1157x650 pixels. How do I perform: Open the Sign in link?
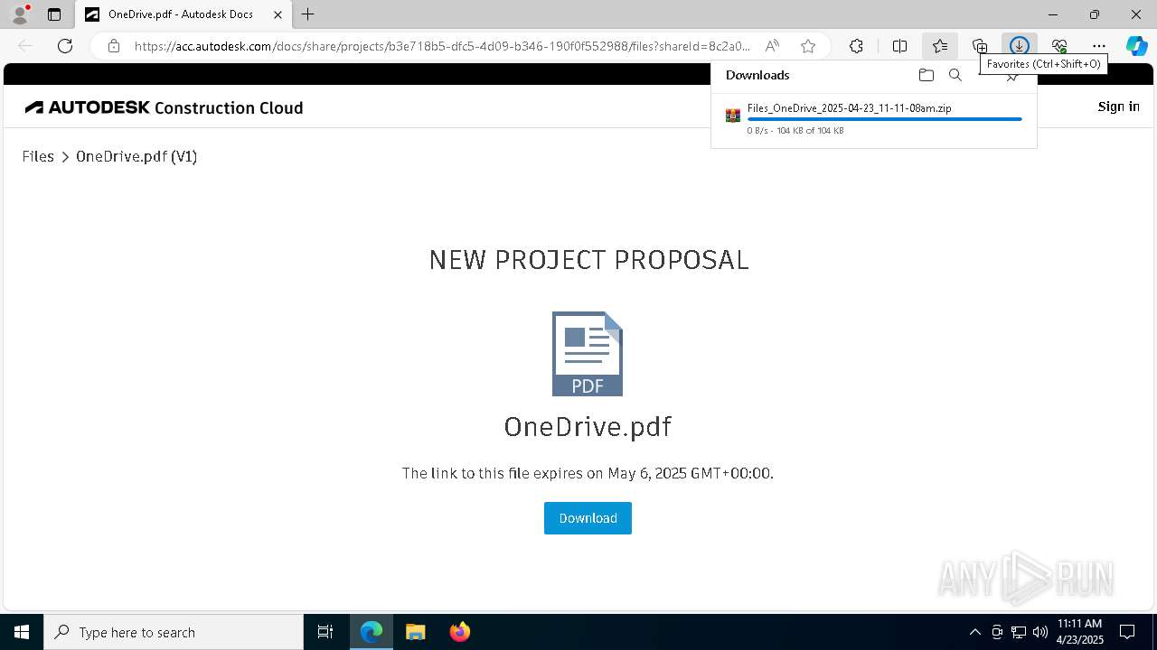click(1118, 107)
